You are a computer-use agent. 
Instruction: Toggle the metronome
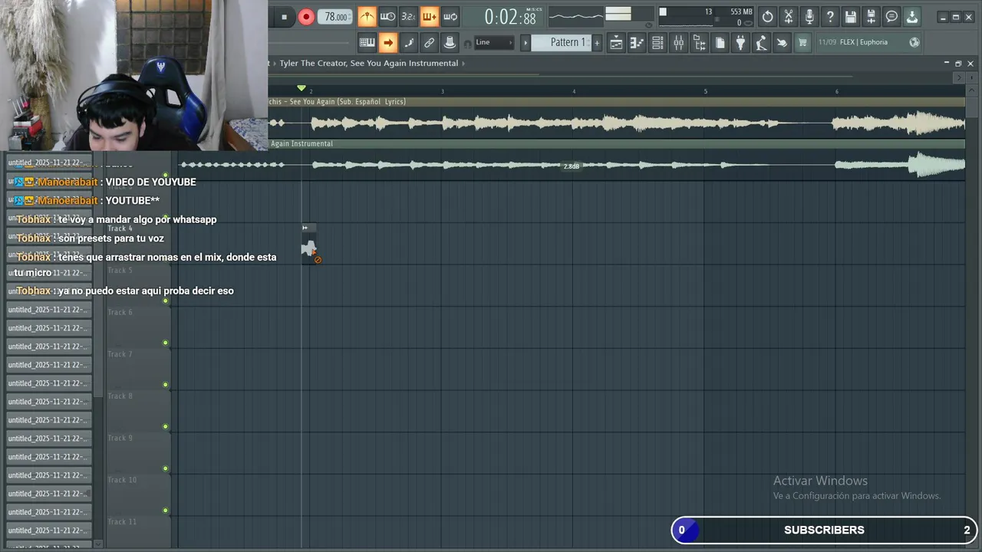click(367, 17)
